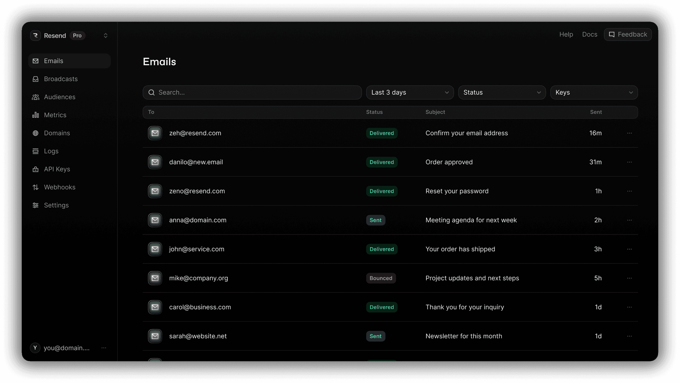This screenshot has width=680, height=383.
Task: Click the Help link
Action: coord(566,34)
